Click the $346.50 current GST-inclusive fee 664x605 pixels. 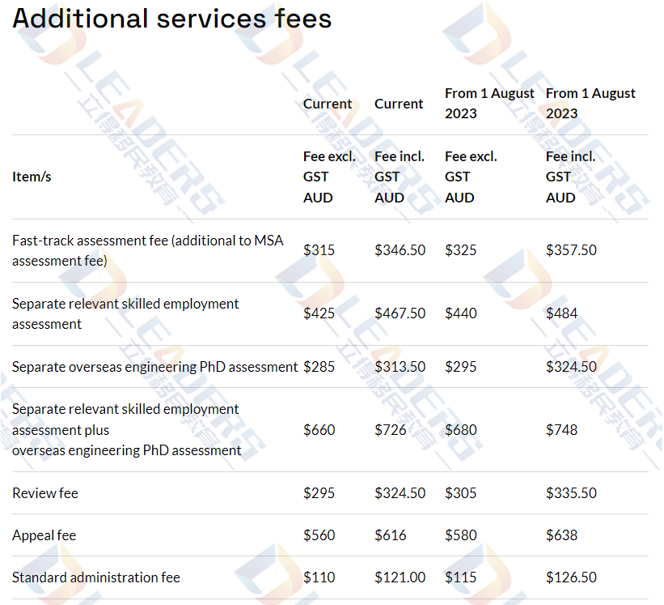click(x=400, y=250)
